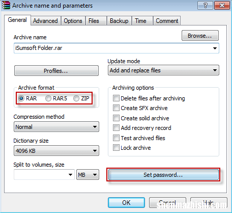Close the dialog with the X icon

coord(222,5)
